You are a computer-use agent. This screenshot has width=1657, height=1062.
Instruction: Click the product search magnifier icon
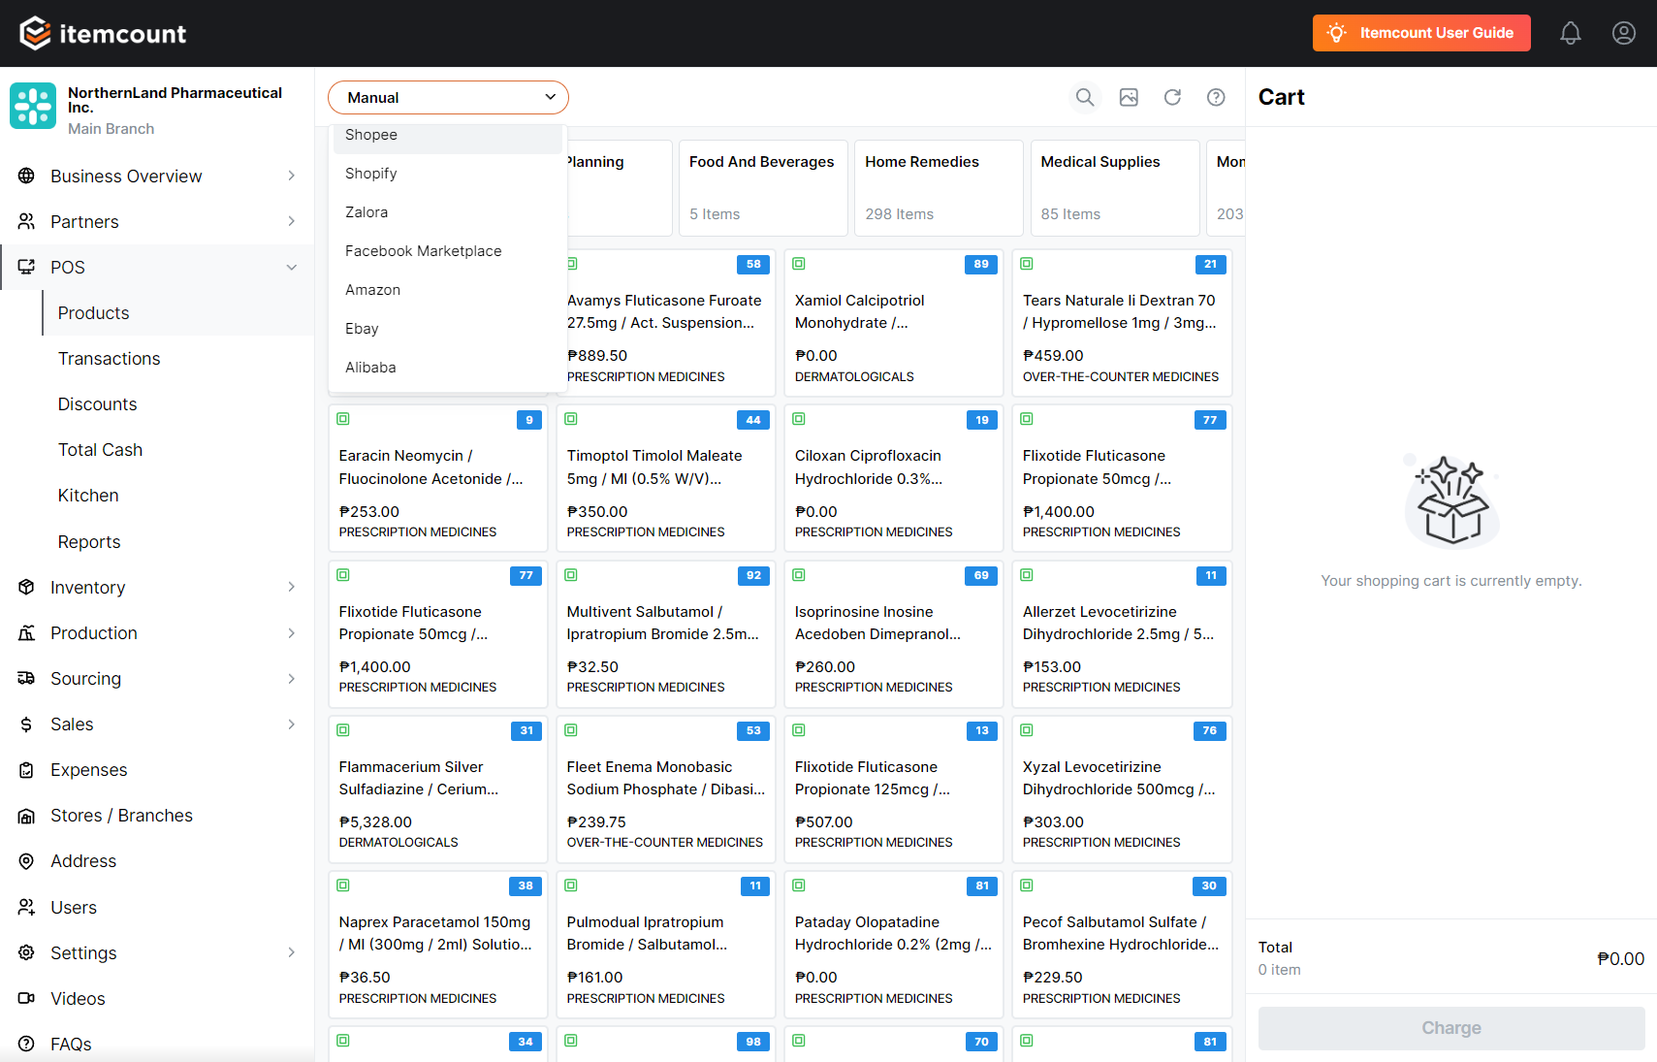pos(1085,97)
